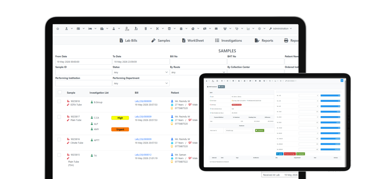
Task: Open the inpatient bed icon menu
Action: (x=90, y=29)
